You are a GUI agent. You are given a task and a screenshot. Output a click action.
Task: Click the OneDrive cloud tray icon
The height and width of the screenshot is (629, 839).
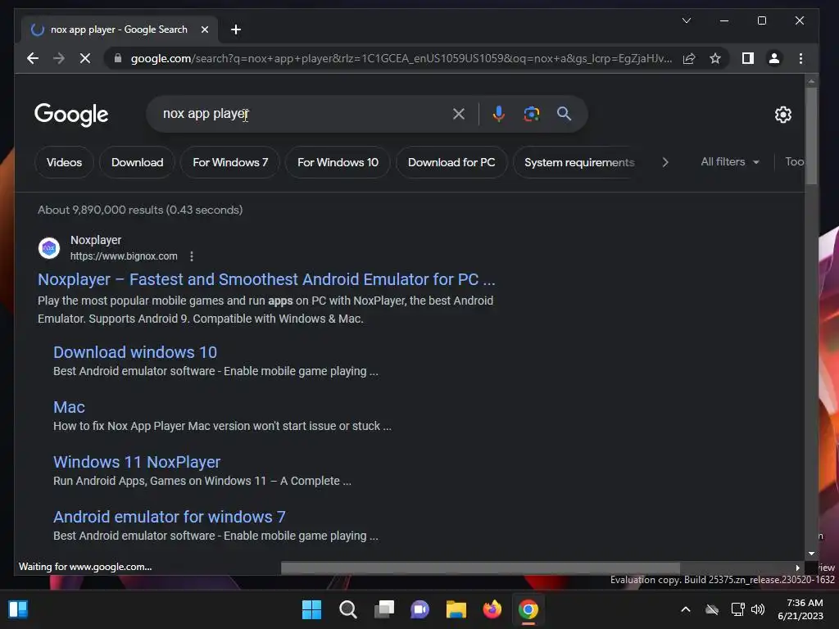(x=712, y=609)
